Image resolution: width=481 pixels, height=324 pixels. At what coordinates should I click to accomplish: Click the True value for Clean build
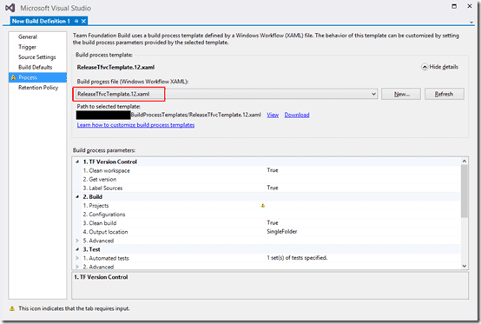tap(273, 222)
